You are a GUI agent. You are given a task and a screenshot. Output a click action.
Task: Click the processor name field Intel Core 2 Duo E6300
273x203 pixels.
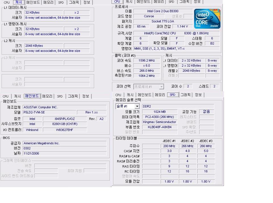pyautogui.click(x=163, y=11)
